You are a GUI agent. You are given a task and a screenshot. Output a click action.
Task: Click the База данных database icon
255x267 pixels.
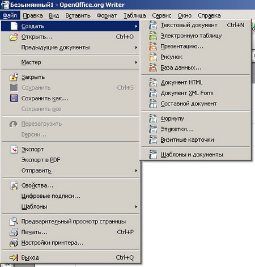[153, 67]
